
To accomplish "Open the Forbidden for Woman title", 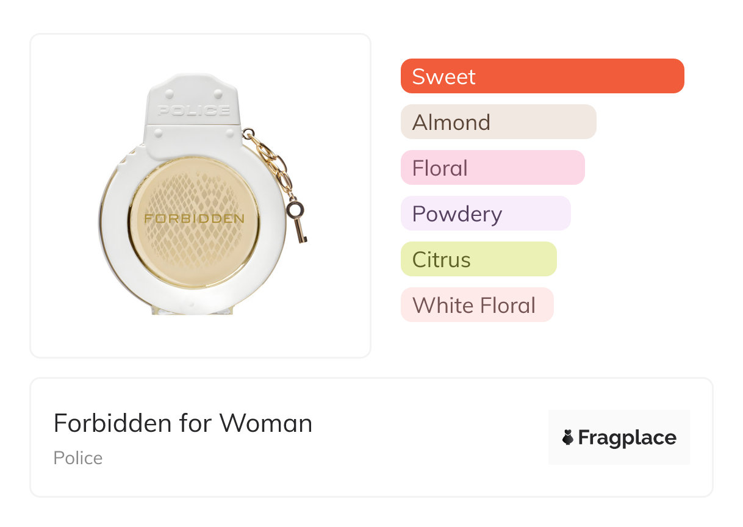I will 183,423.
